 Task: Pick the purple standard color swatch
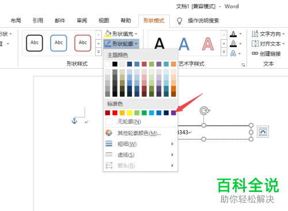tap(173, 112)
